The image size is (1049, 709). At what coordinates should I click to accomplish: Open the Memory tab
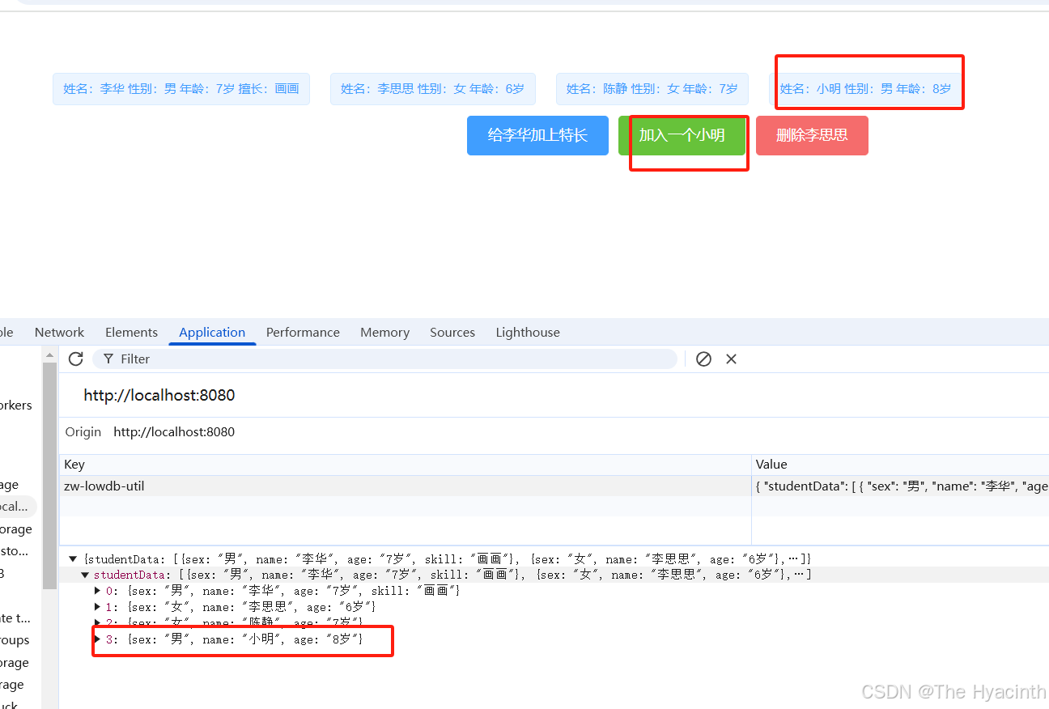pyautogui.click(x=384, y=332)
